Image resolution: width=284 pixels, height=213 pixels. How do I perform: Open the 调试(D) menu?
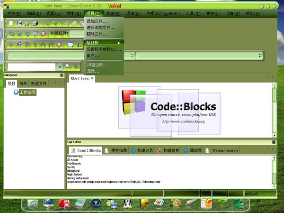pos(133,14)
